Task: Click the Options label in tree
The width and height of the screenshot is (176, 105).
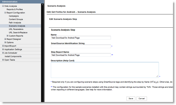Action: [10, 42]
